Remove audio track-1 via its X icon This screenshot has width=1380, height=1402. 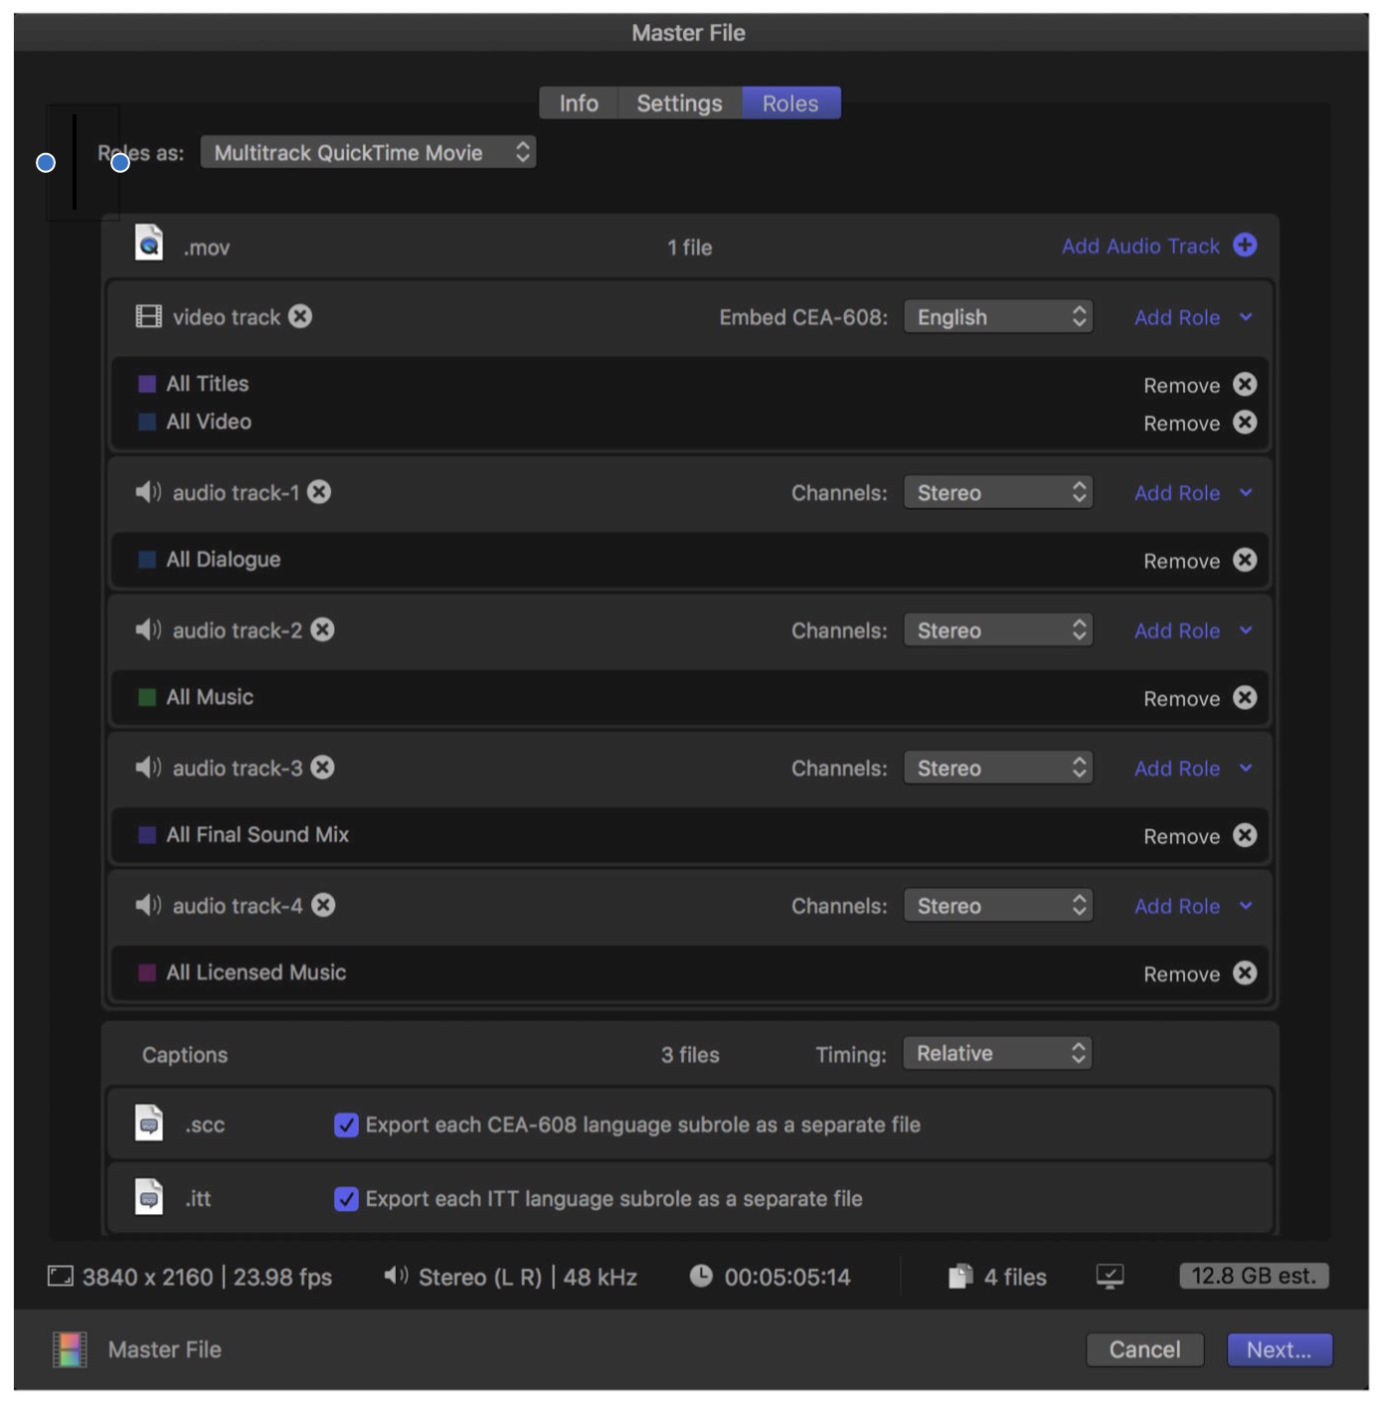click(319, 492)
